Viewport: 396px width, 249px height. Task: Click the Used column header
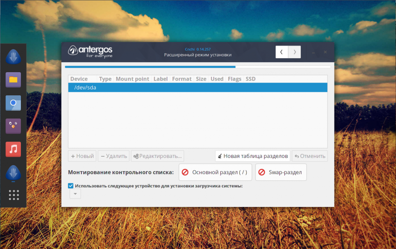[217, 79]
